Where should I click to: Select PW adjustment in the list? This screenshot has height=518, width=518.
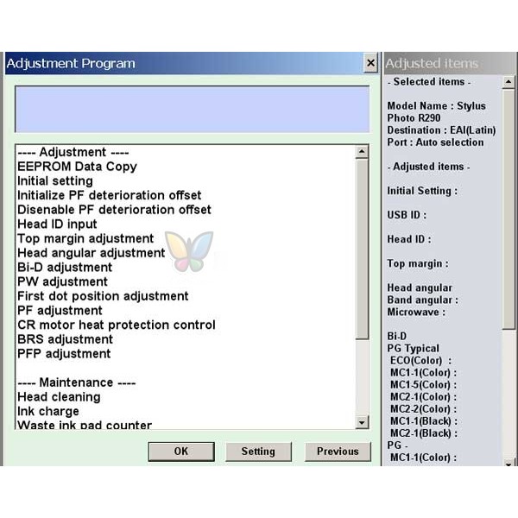click(x=62, y=281)
